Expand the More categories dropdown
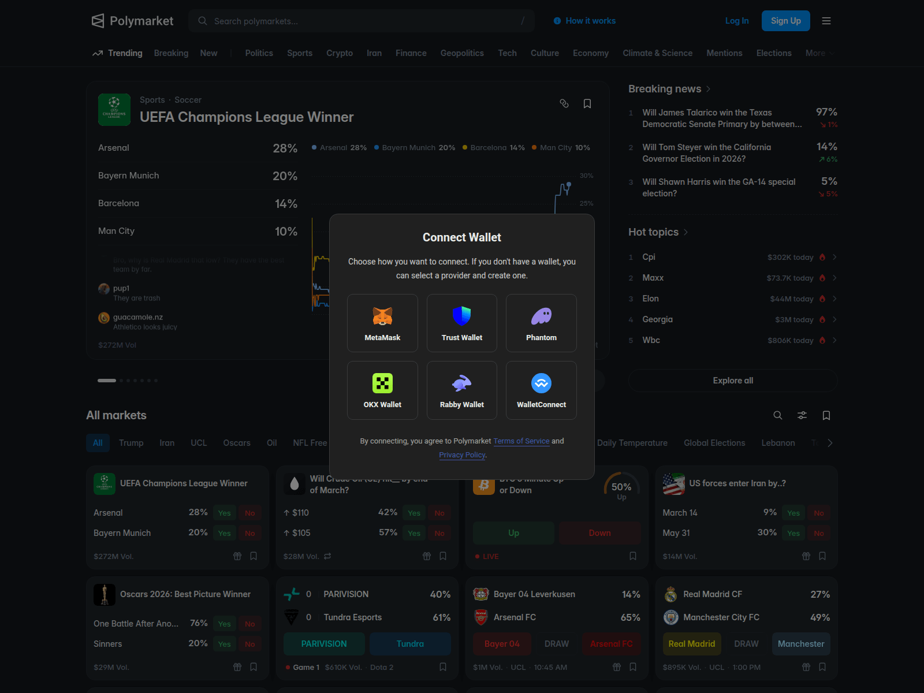 tap(819, 53)
